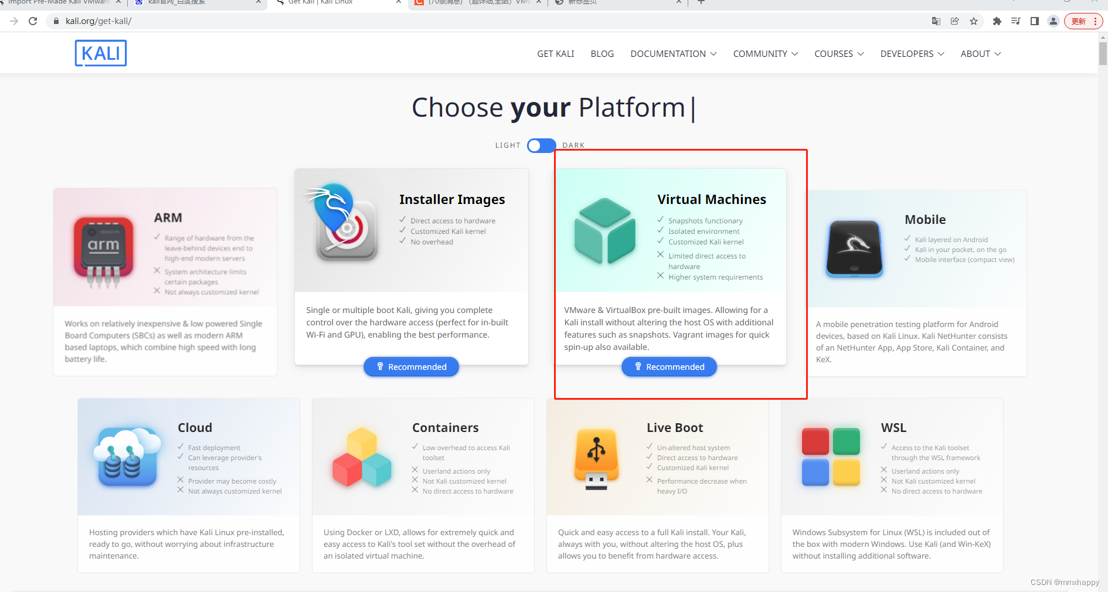Click the translate page icon
Image resolution: width=1108 pixels, height=592 pixels.
(x=936, y=21)
